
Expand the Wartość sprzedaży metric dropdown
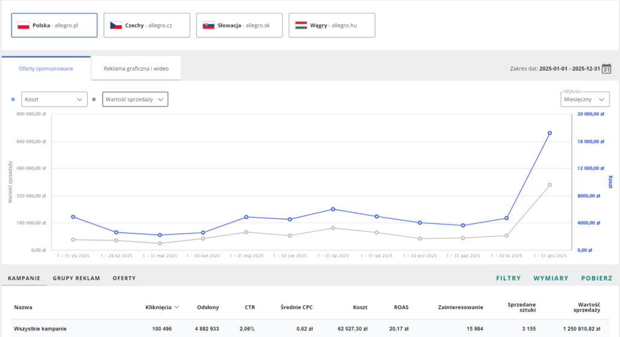[x=135, y=99]
